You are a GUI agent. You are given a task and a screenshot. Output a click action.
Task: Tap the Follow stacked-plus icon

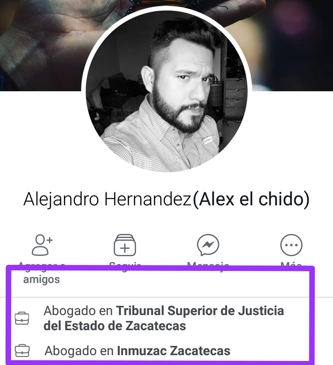point(125,245)
